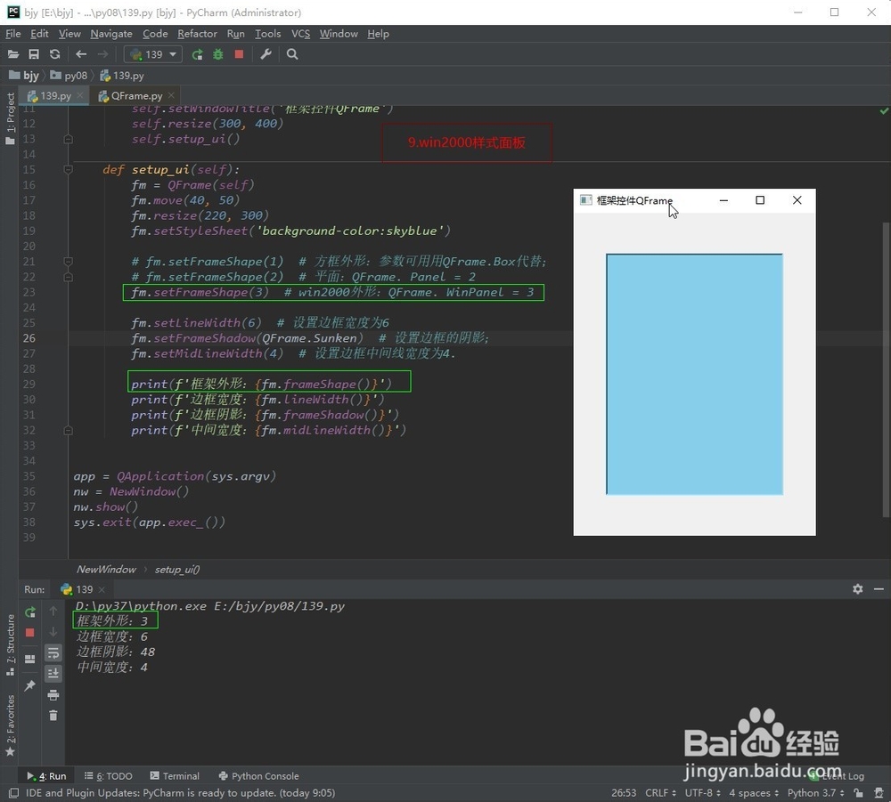Select the bjy breadcrumb folder
This screenshot has width=891, height=802.
pyautogui.click(x=24, y=76)
